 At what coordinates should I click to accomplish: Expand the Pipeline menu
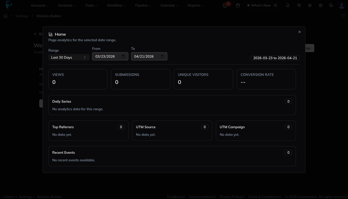pyautogui.click(x=143, y=5)
